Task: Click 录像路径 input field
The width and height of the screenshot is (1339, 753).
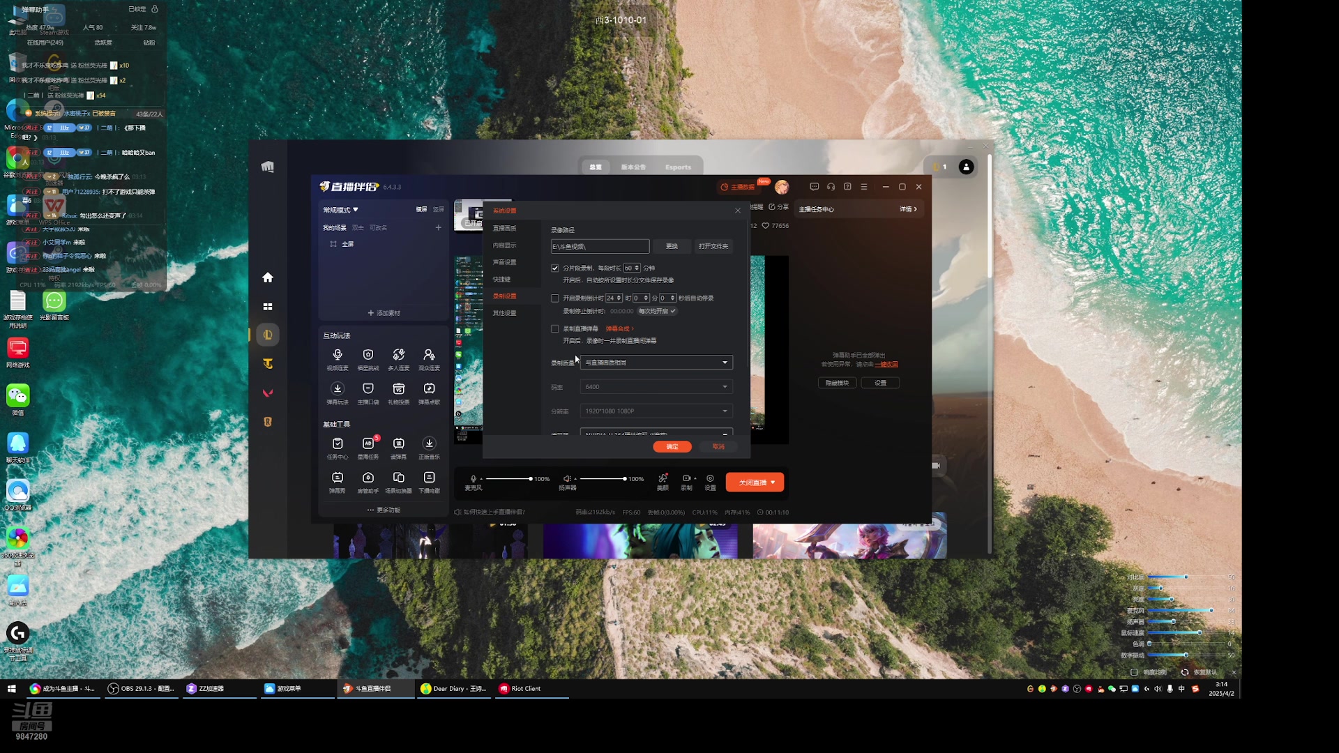Action: (600, 246)
